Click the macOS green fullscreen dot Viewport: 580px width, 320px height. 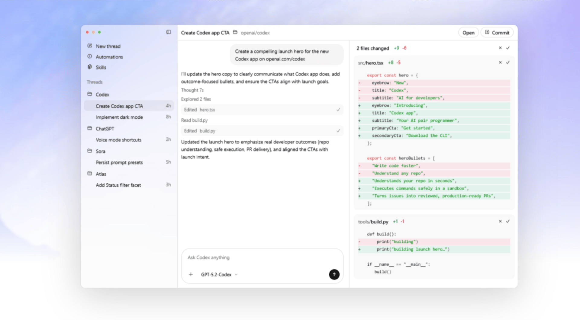click(x=99, y=32)
